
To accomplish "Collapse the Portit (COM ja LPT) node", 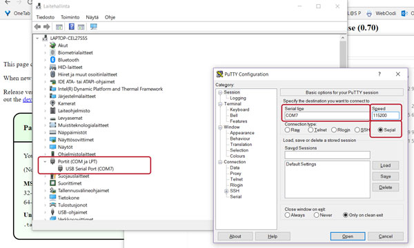I will tap(45, 161).
